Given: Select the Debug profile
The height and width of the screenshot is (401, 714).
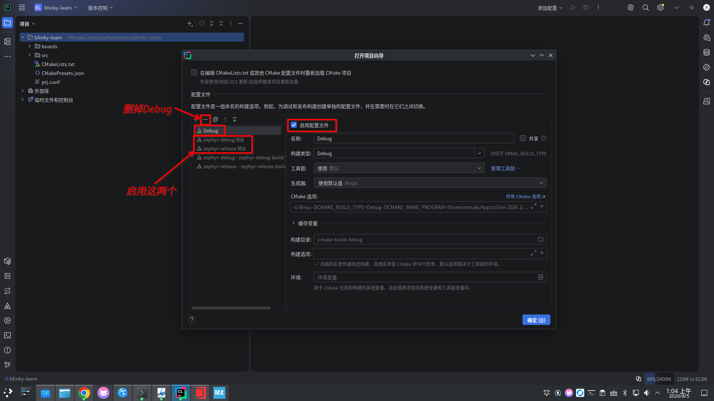Looking at the screenshot, I should (238, 131).
